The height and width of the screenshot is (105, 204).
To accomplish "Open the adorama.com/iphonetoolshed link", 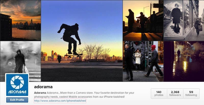I will pos(60,101).
